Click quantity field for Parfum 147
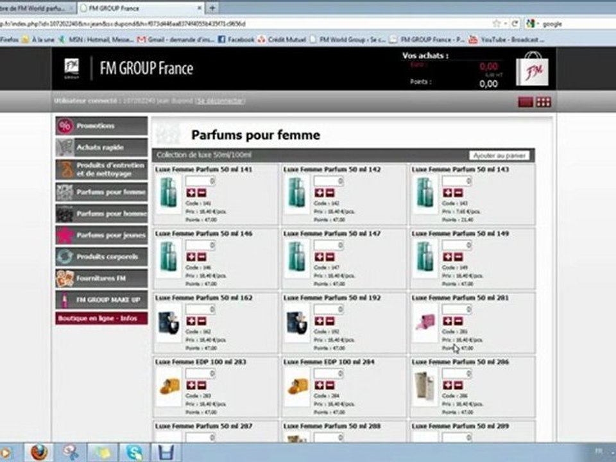Viewport: 616px width, 462px height. 329,245
